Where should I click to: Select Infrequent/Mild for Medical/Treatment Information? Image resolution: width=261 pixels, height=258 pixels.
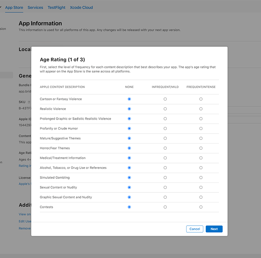click(x=165, y=158)
